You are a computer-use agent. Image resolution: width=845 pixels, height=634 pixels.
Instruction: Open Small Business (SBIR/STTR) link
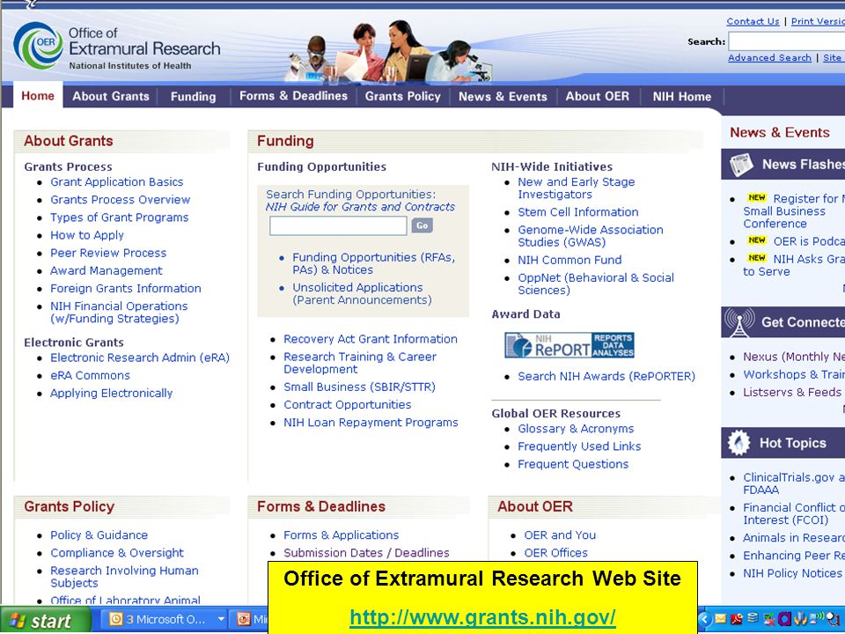pos(359,387)
